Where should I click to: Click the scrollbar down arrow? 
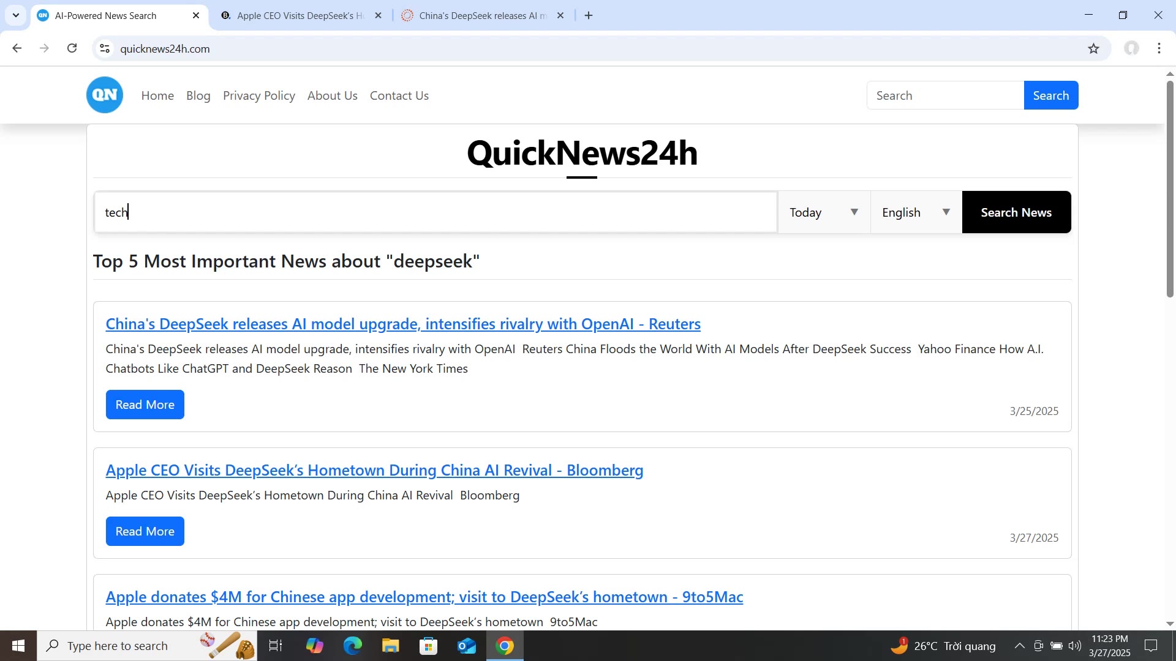click(1170, 624)
